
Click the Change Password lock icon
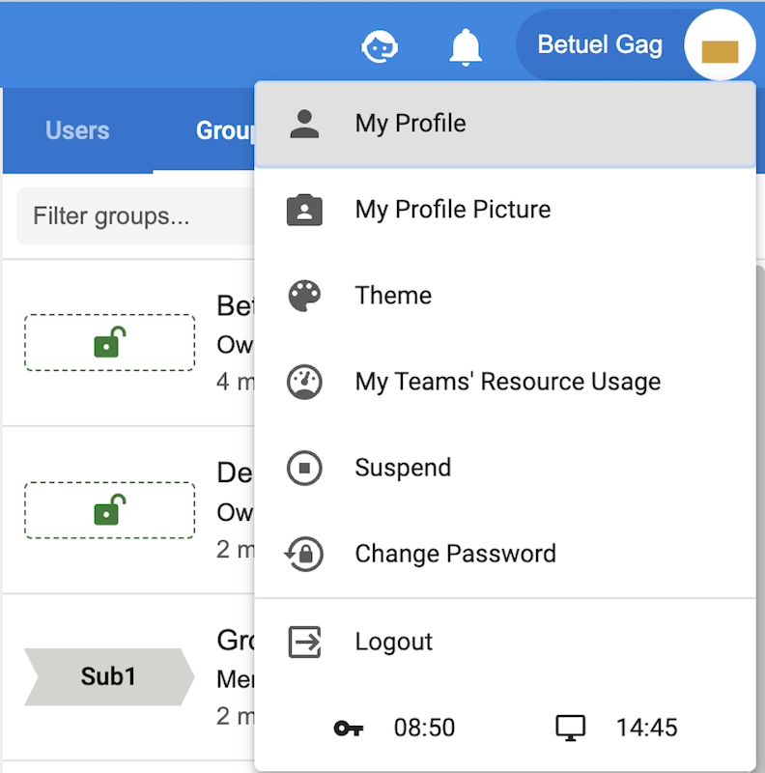click(304, 554)
